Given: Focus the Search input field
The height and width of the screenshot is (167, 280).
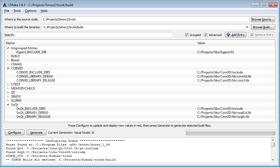Looking at the screenshot, I should point(94,35).
